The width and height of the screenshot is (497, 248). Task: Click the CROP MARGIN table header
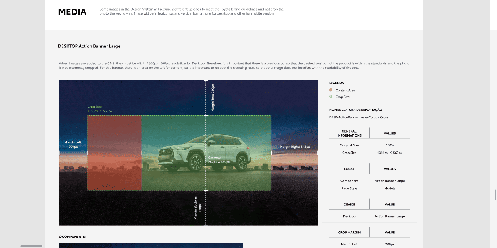click(349, 232)
